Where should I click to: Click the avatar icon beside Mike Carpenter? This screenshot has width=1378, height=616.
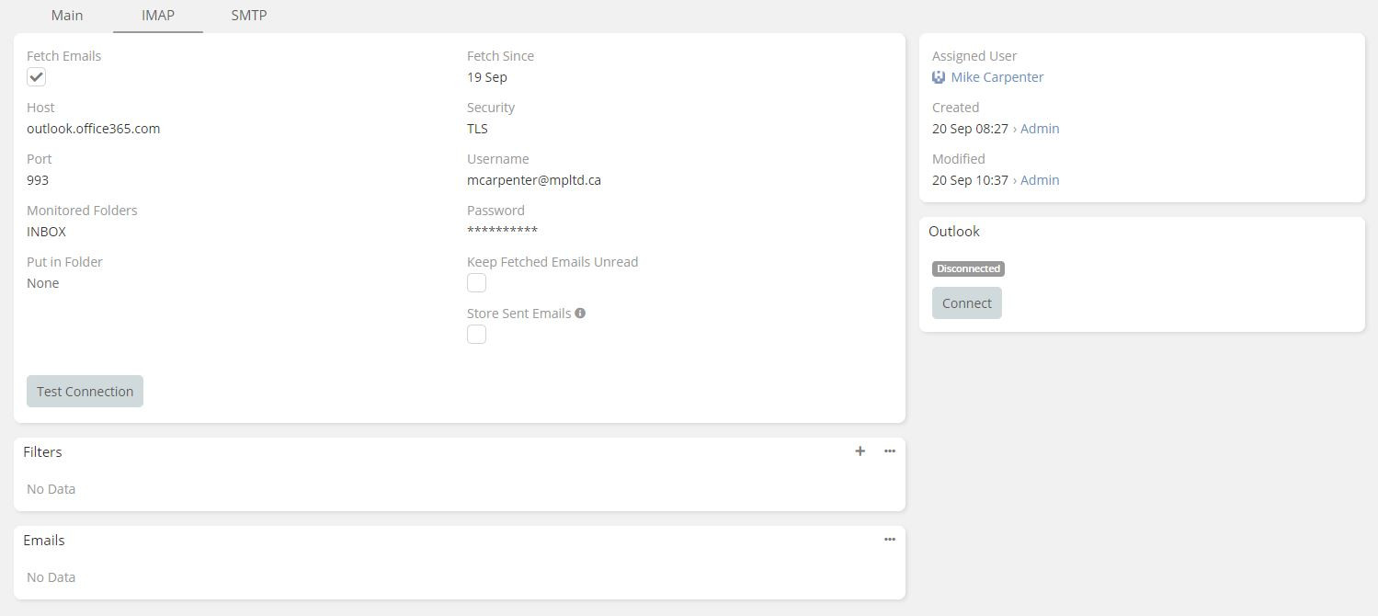939,77
